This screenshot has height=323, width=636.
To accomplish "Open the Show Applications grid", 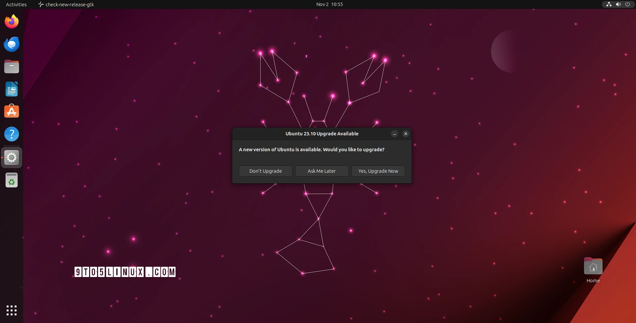I will (x=12, y=310).
